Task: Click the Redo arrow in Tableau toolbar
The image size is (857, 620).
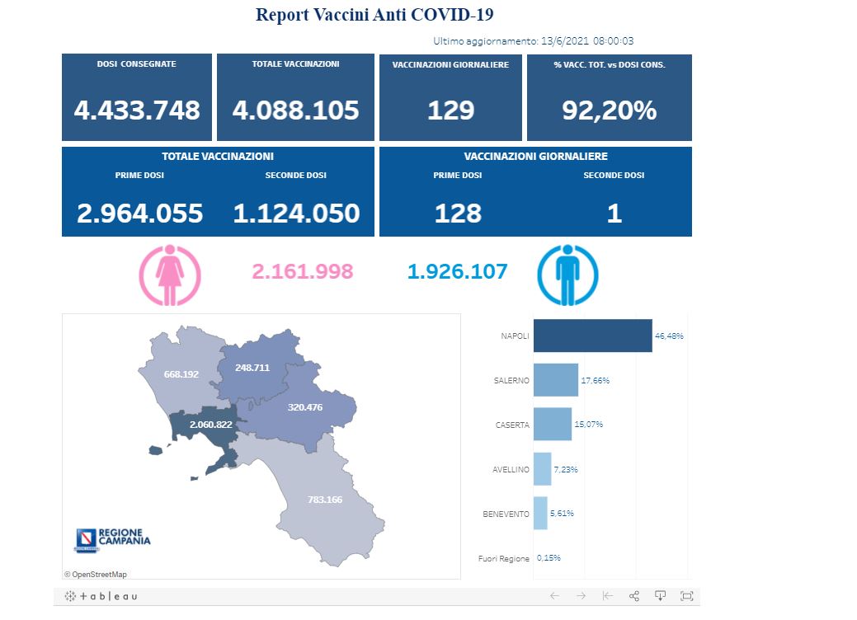Action: pyautogui.click(x=582, y=596)
